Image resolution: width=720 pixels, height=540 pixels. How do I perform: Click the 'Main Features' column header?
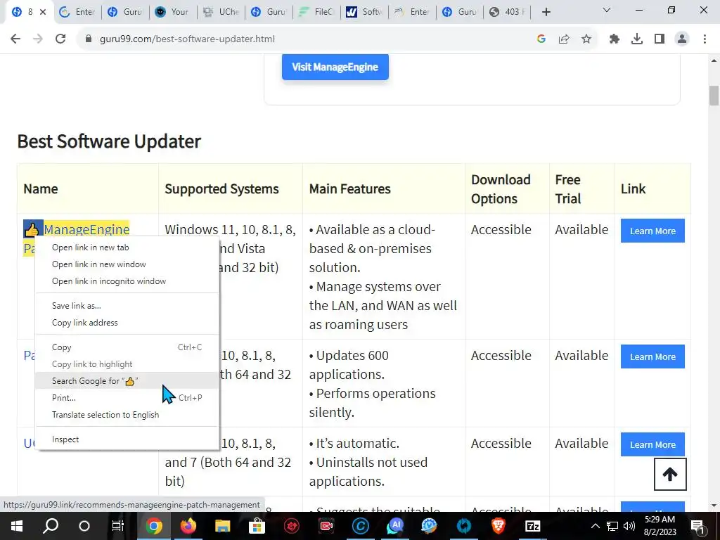350,188
